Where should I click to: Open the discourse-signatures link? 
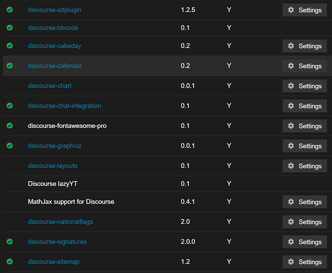tap(57, 242)
